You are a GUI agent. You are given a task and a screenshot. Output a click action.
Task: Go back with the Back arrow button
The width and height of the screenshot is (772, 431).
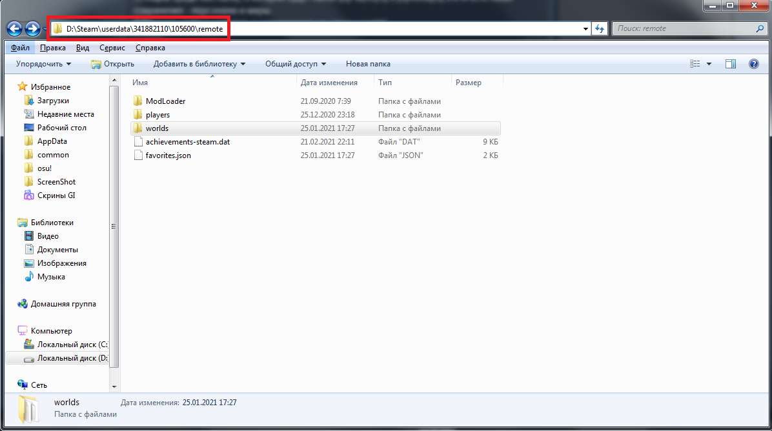click(14, 29)
